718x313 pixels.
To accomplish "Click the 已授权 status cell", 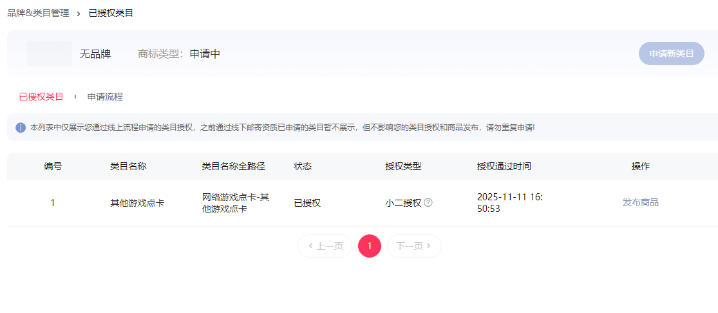I will (x=307, y=203).
